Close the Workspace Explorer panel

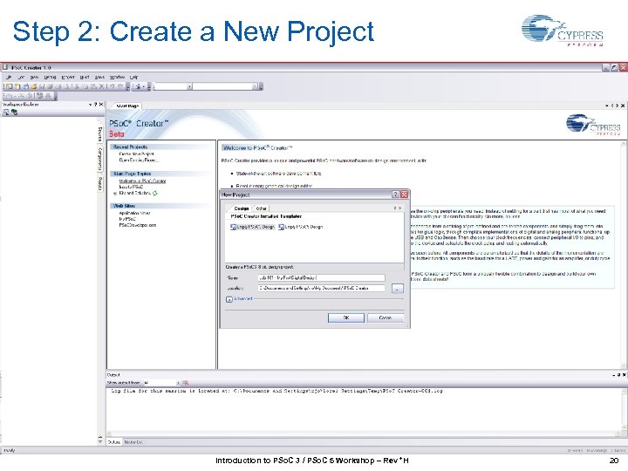[x=101, y=105]
